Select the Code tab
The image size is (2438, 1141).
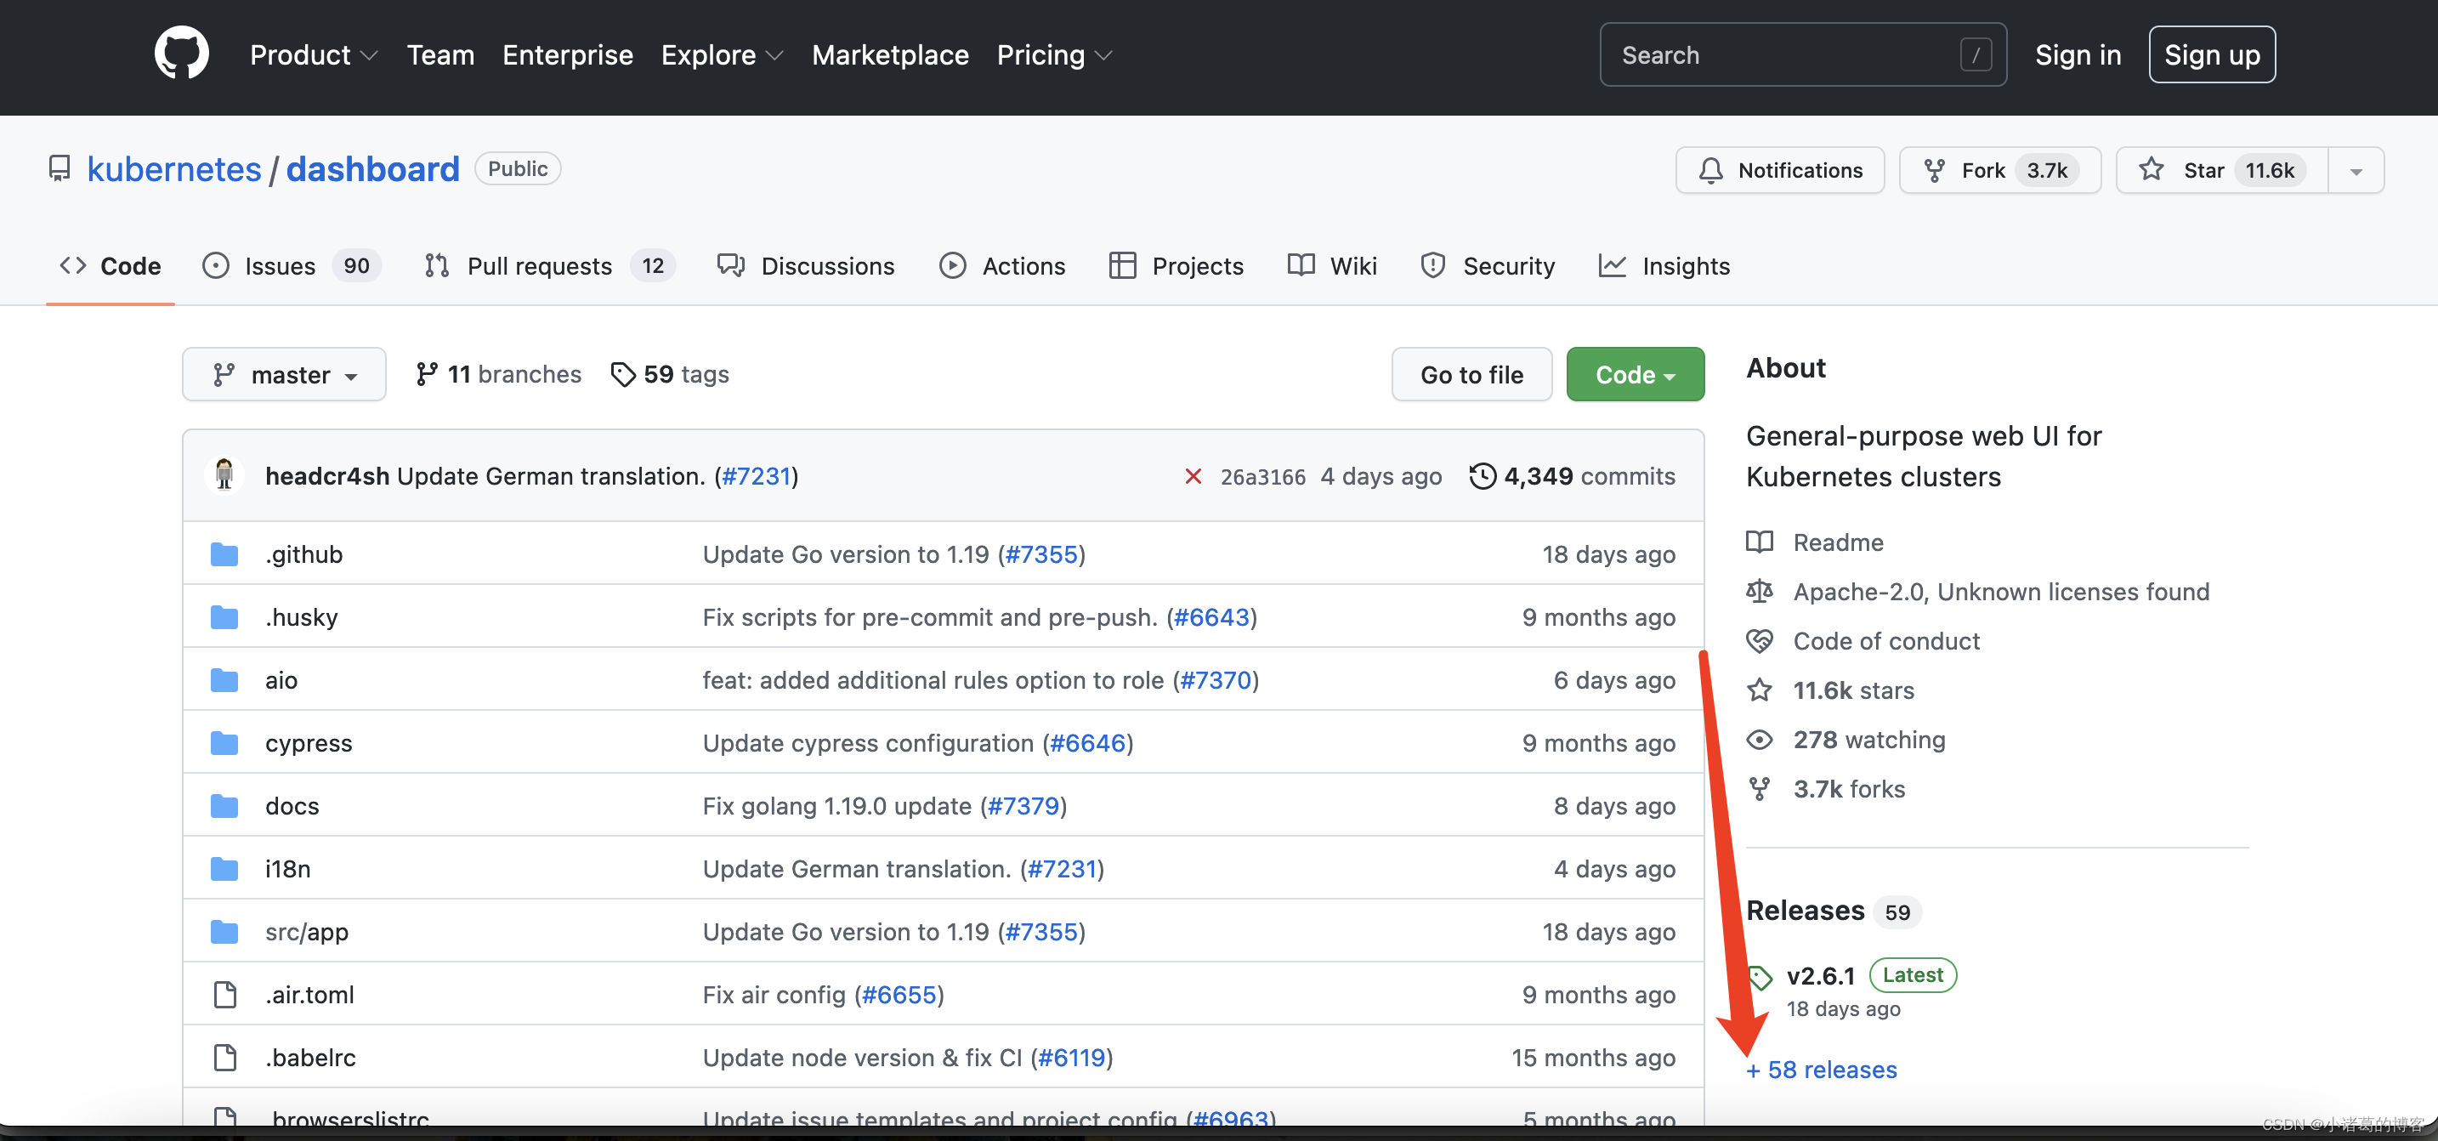click(x=110, y=266)
